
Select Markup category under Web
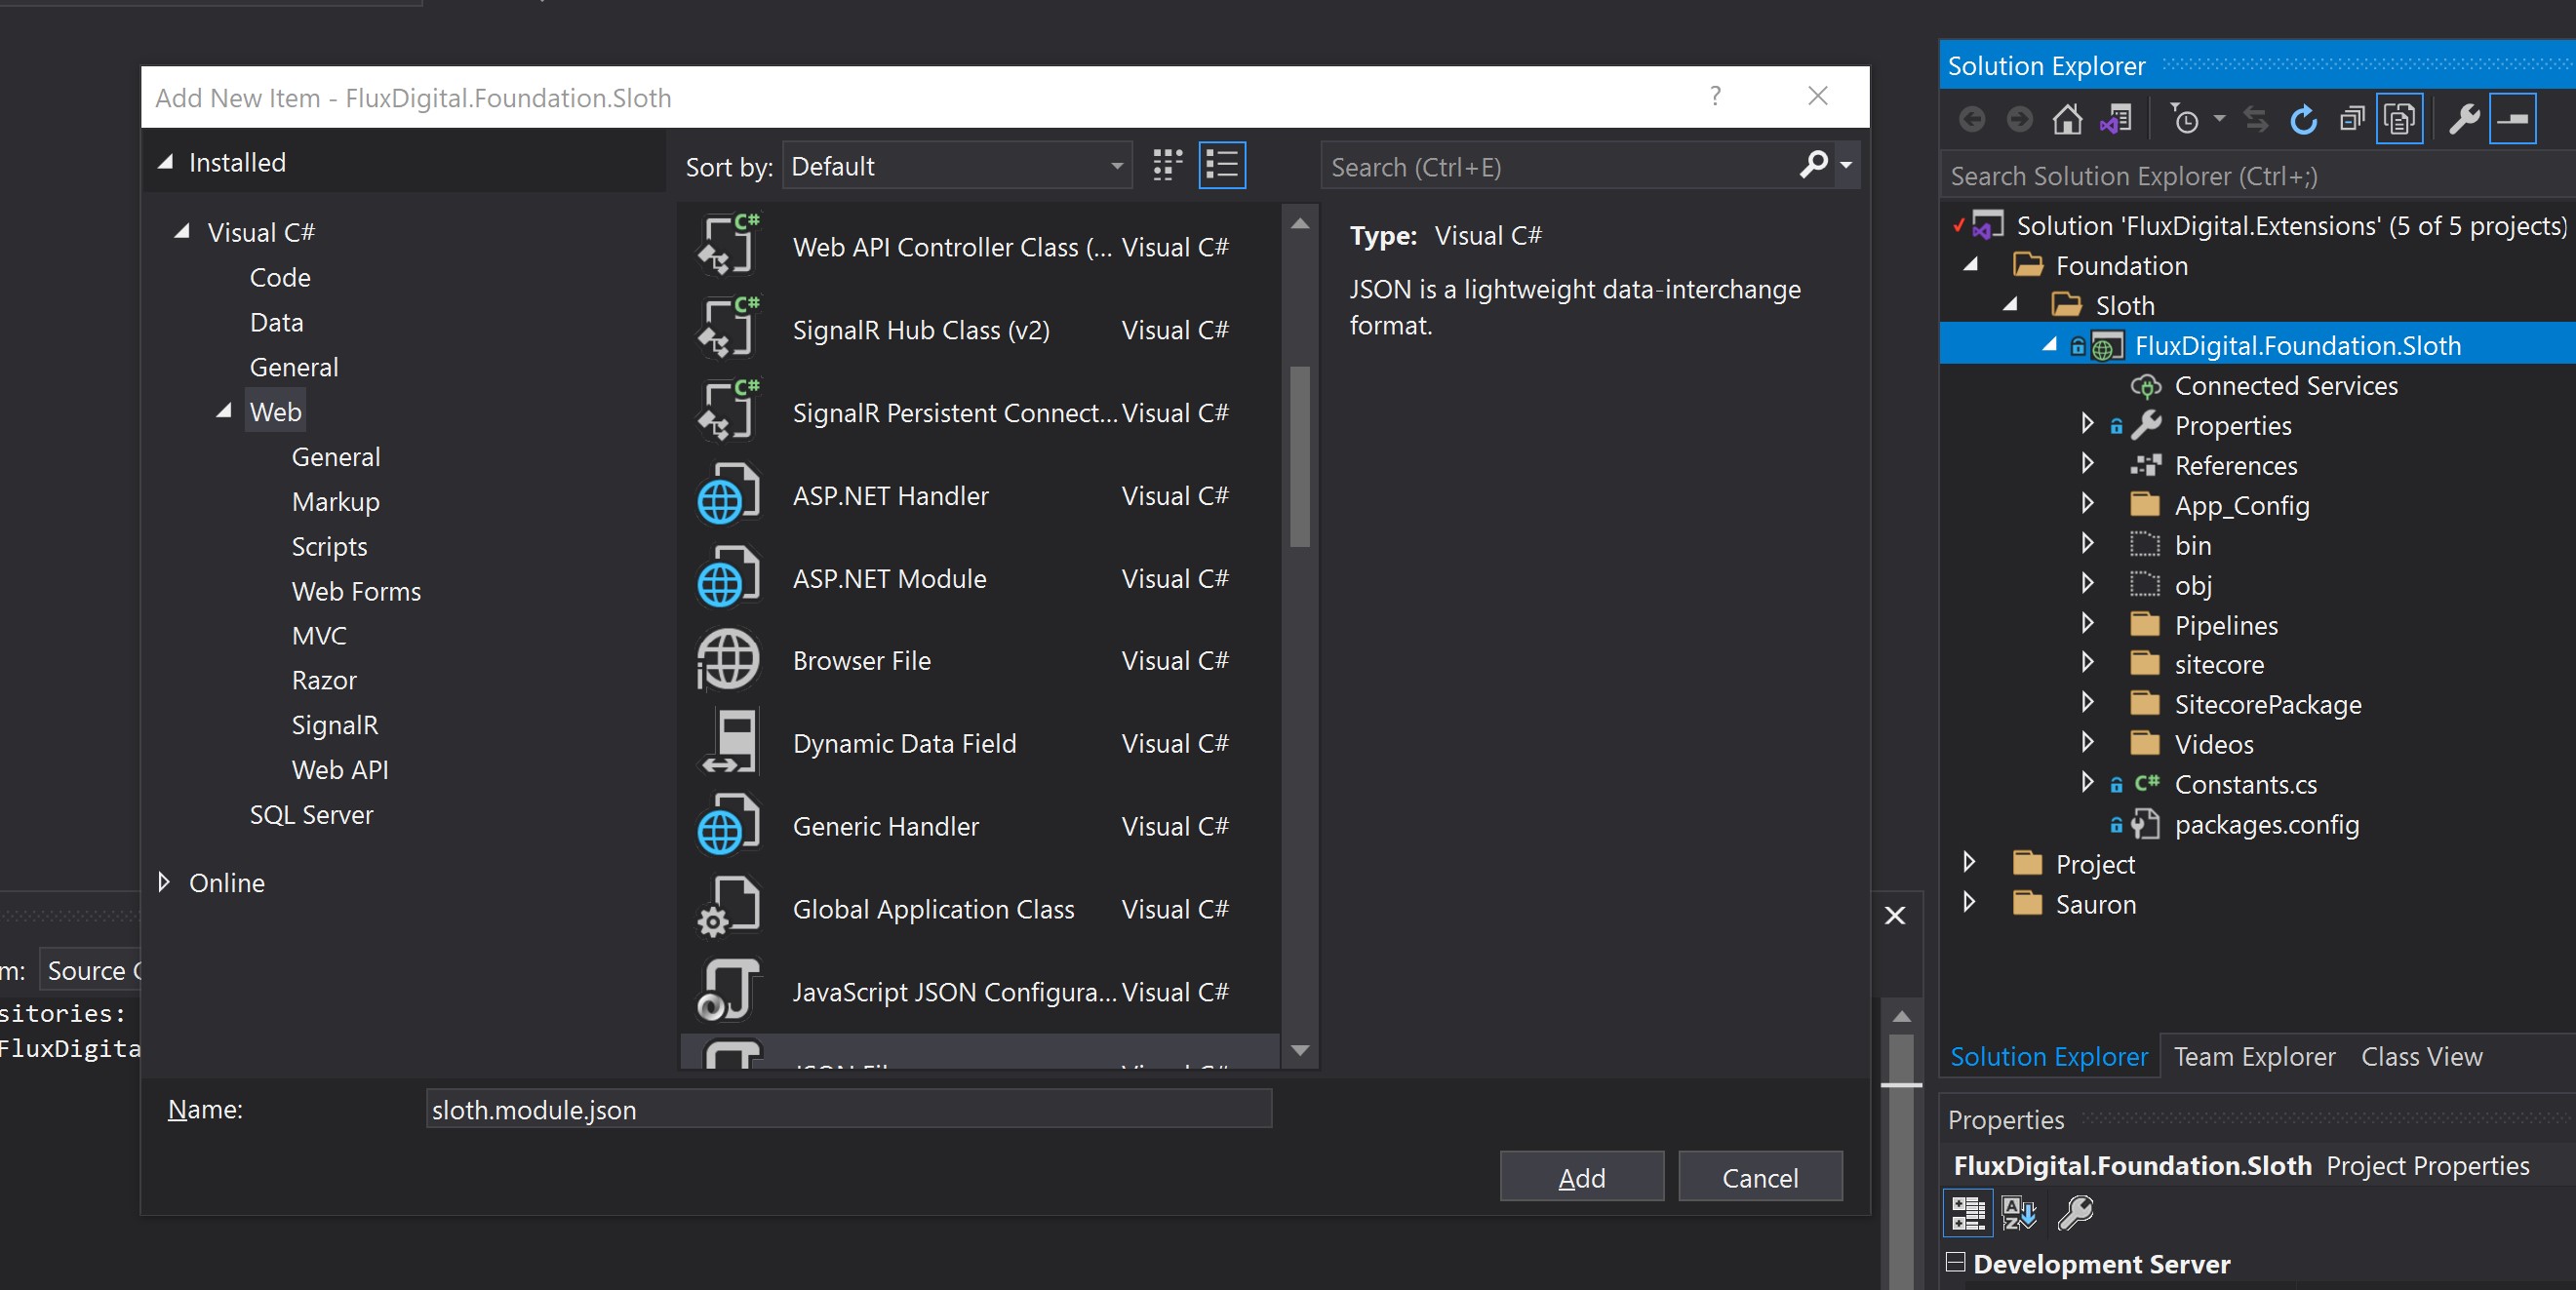pyautogui.click(x=335, y=501)
